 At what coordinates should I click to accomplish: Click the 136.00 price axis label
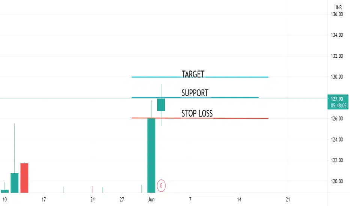(x=337, y=14)
